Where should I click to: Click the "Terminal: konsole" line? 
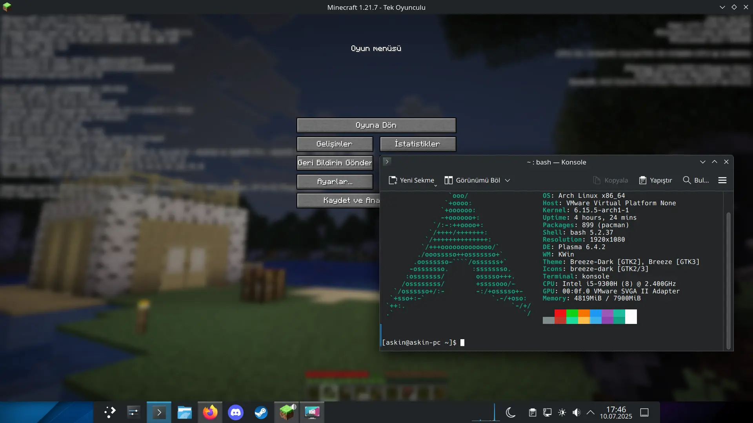coord(576,276)
